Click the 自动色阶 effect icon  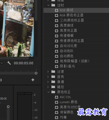(x=57, y=51)
